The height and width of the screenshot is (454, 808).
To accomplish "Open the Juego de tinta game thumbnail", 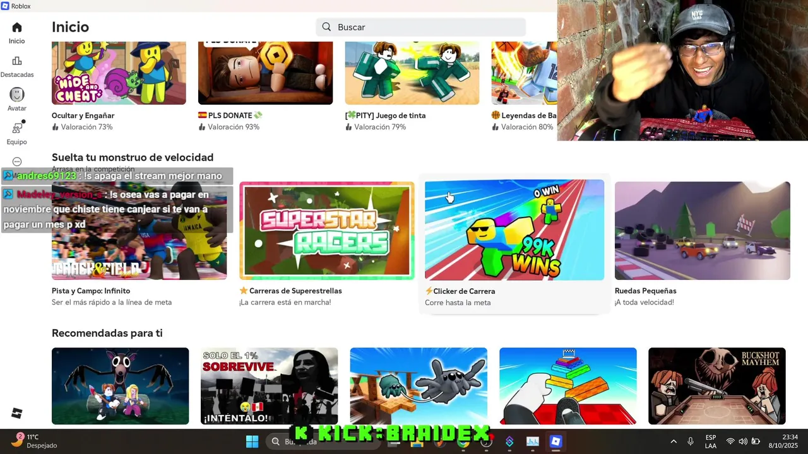I will point(412,73).
